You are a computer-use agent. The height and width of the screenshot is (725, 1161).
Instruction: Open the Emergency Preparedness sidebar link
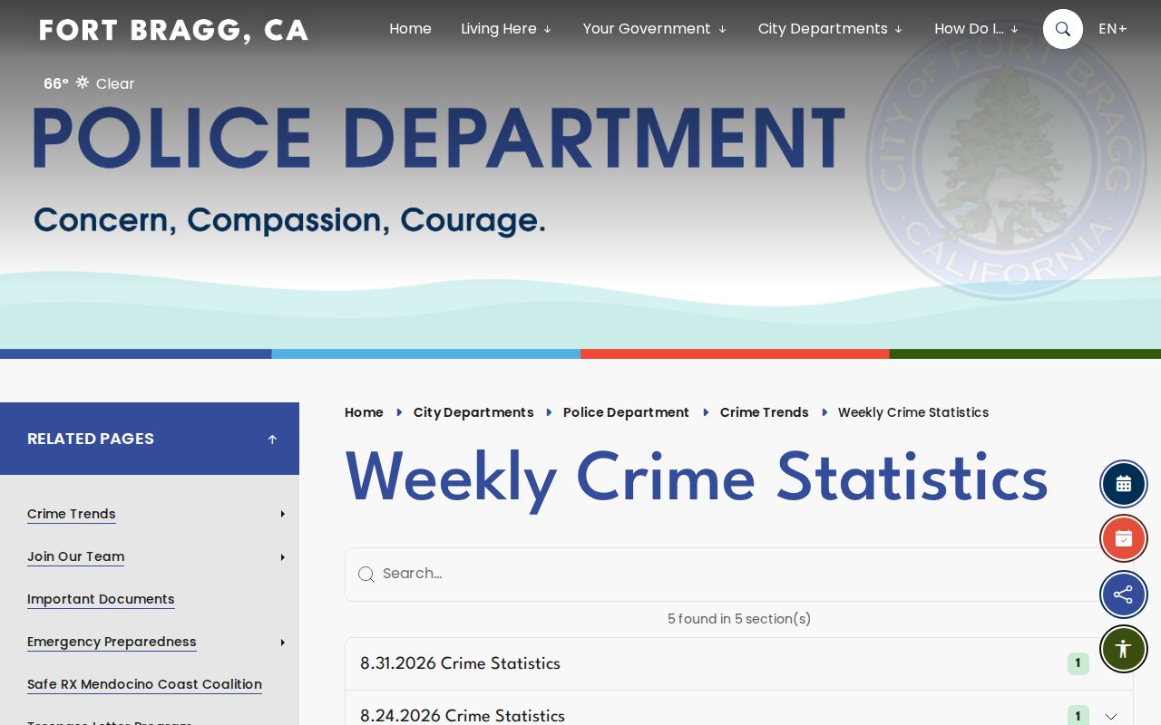tap(112, 642)
